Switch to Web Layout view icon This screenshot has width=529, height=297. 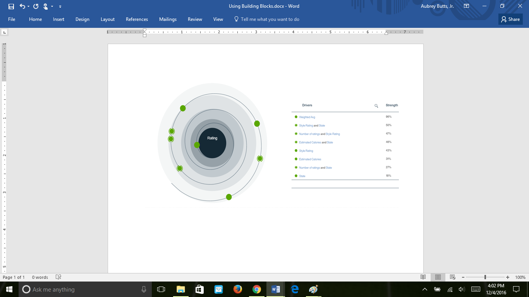coord(452,277)
